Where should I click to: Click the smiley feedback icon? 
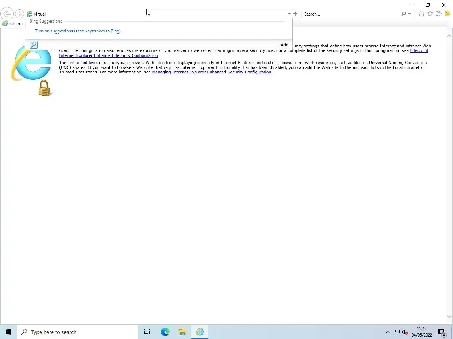click(x=447, y=14)
